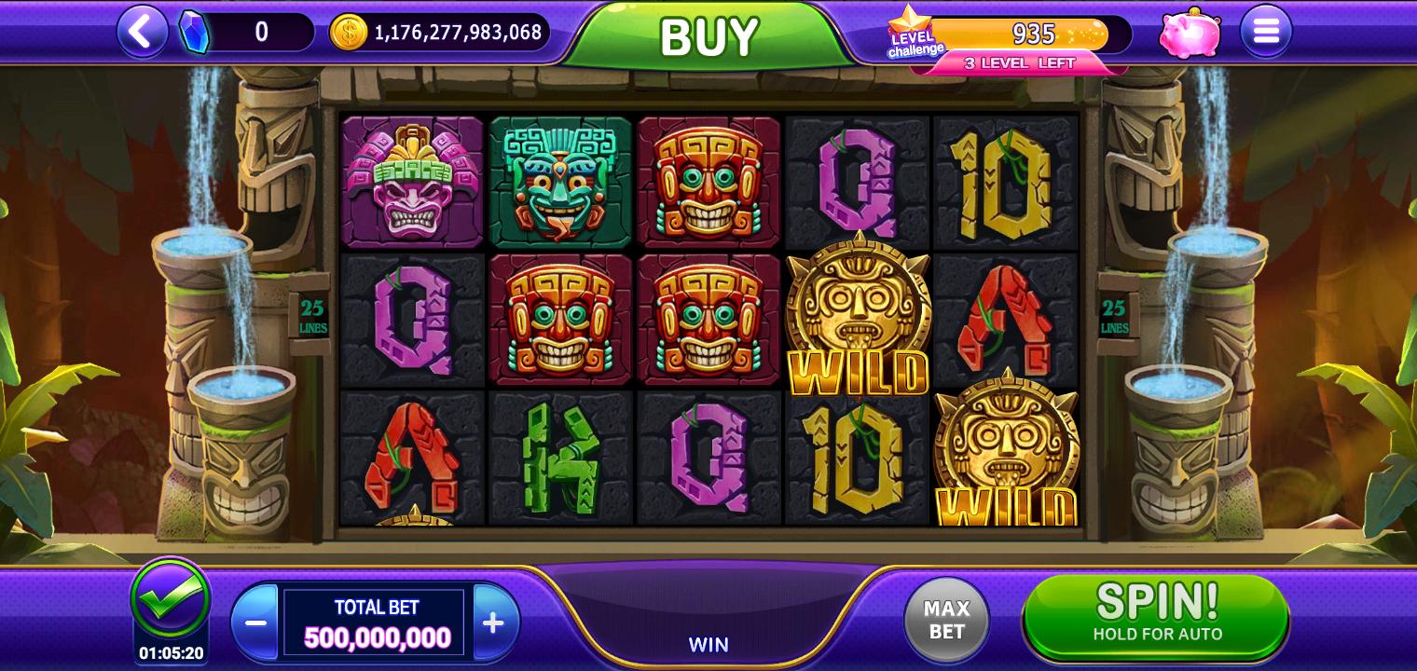Tap the blue gem balance icon
This screenshot has height=671, width=1417.
pyautogui.click(x=195, y=32)
